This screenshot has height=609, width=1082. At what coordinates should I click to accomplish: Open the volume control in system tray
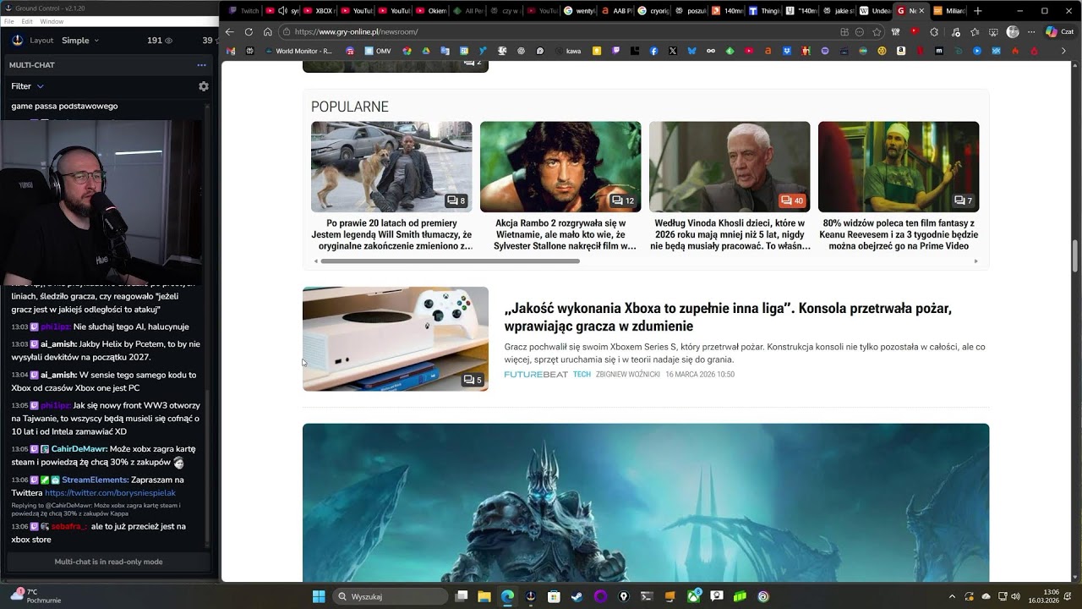point(1015,596)
